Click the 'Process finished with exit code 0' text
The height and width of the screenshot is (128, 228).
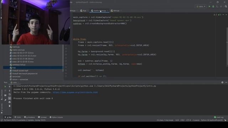click(x=33, y=98)
